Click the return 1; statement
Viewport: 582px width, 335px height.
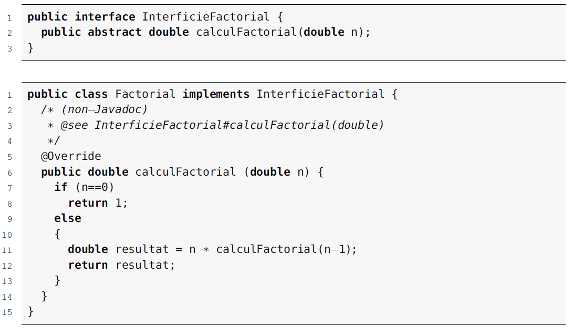[x=98, y=203]
